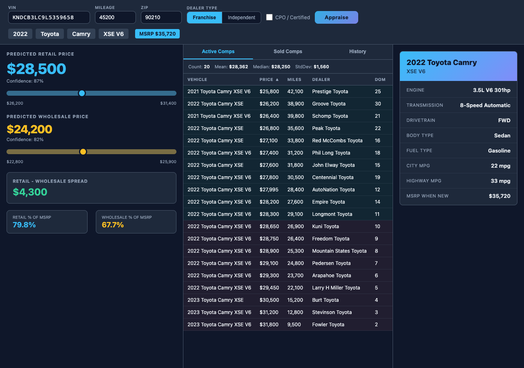Click the ZIP field showing 90210
Viewport: 524px width, 368px height.
(161, 18)
